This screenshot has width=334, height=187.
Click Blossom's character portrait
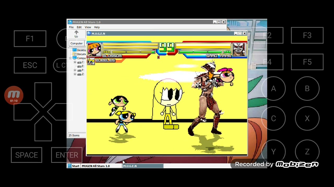click(x=94, y=49)
